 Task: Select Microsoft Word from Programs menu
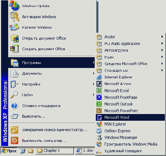coord(130,117)
